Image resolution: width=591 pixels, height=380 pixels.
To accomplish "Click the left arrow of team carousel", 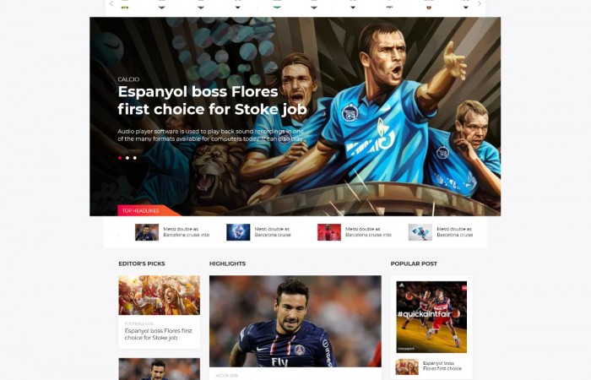I will (111, 3).
